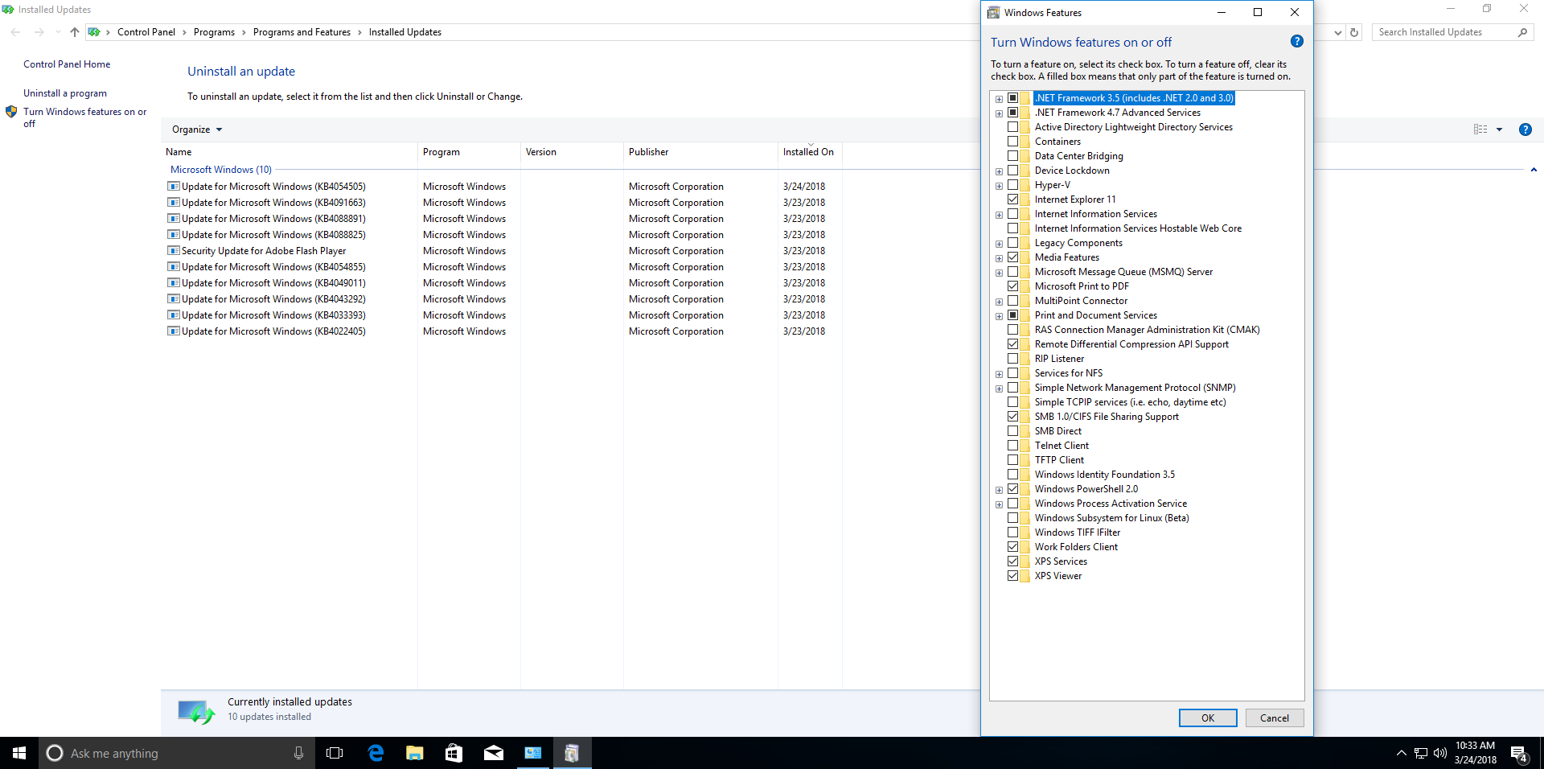
Task: Click the back arrow navigation button
Action: click(15, 32)
